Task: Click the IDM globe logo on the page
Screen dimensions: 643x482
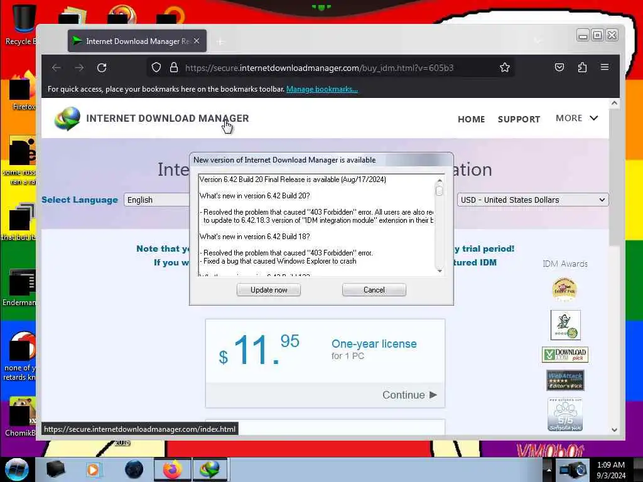Action: click(x=67, y=119)
